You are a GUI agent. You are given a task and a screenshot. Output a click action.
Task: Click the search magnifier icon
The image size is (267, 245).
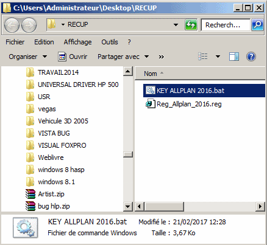pyautogui.click(x=257, y=25)
